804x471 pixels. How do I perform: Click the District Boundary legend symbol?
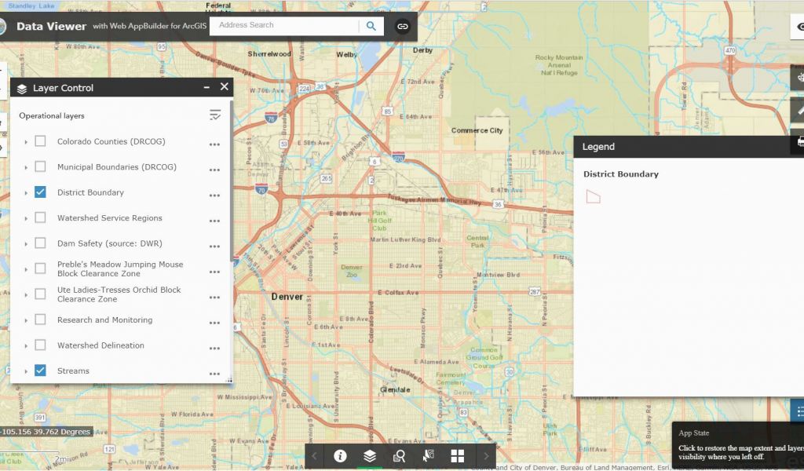(593, 196)
